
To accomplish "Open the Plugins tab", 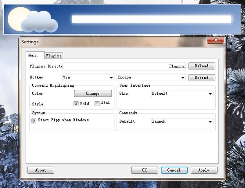I will click(53, 56).
